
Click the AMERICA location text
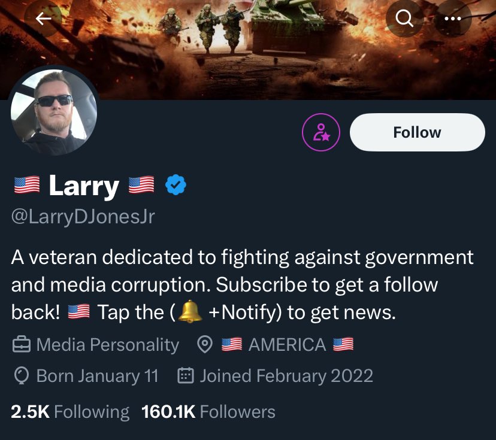(287, 345)
